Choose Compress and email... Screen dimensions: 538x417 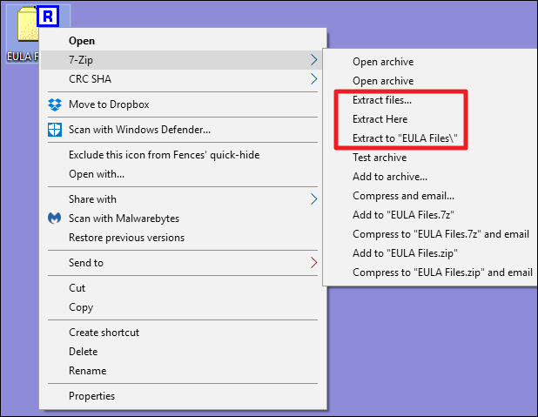[x=403, y=196]
